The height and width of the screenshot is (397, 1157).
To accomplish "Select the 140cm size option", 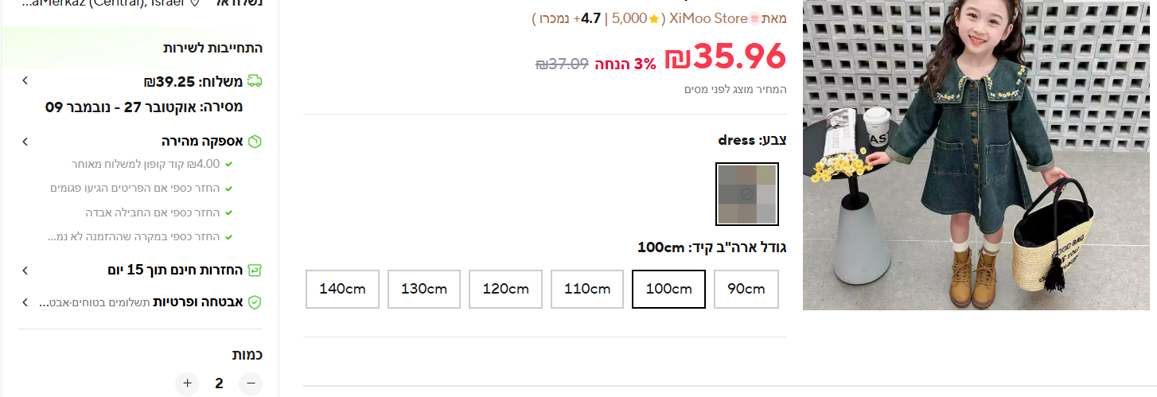I will click(342, 289).
